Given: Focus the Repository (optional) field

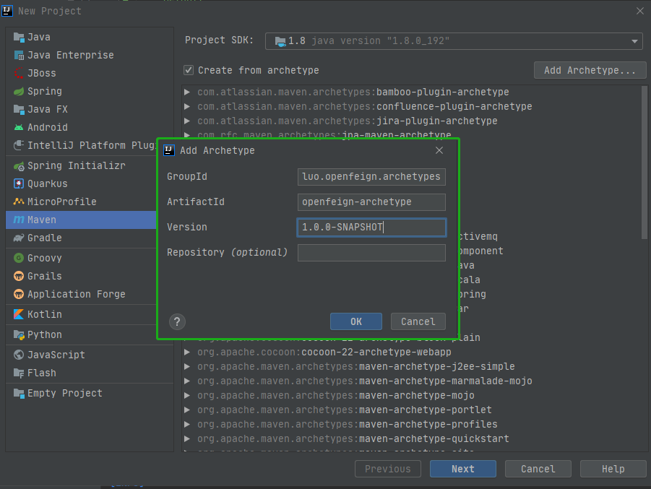Looking at the screenshot, I should [x=371, y=253].
